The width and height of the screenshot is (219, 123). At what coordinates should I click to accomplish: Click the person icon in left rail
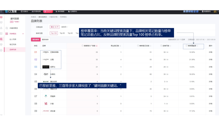click(x=1, y=28)
